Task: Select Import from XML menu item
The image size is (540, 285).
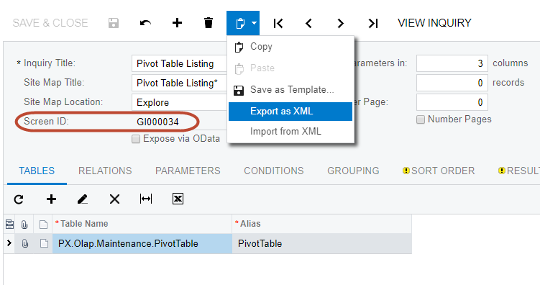Action: 290,131
